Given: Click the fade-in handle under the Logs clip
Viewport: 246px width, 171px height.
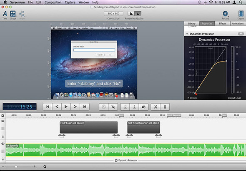Looking at the screenshot, I should 62,136.
